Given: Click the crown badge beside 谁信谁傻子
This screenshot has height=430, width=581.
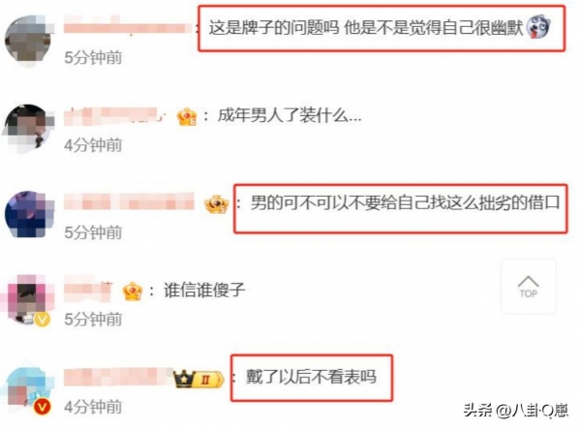Looking at the screenshot, I should 133,291.
